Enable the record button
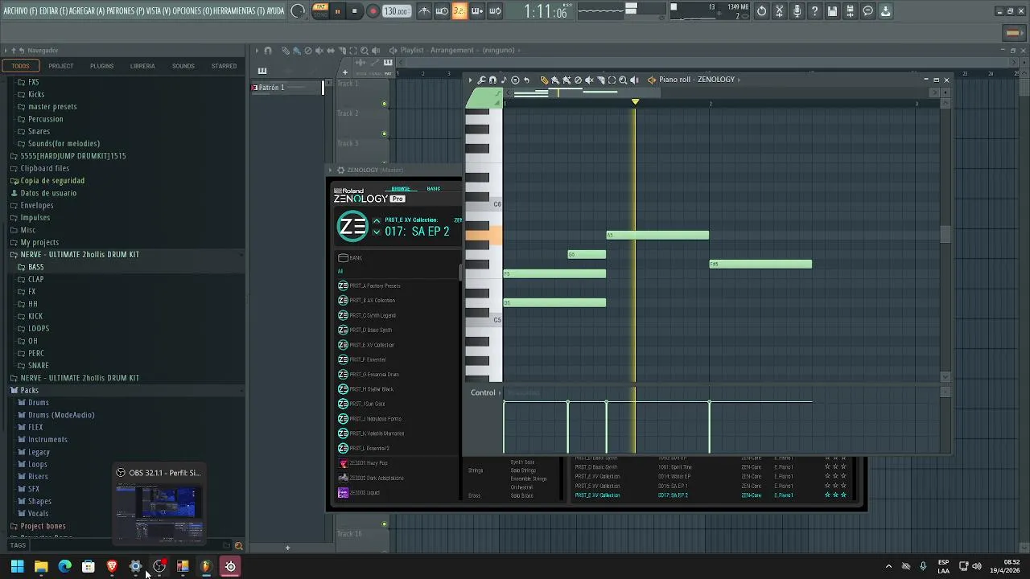Viewport: 1030px width, 579px height. (x=373, y=11)
